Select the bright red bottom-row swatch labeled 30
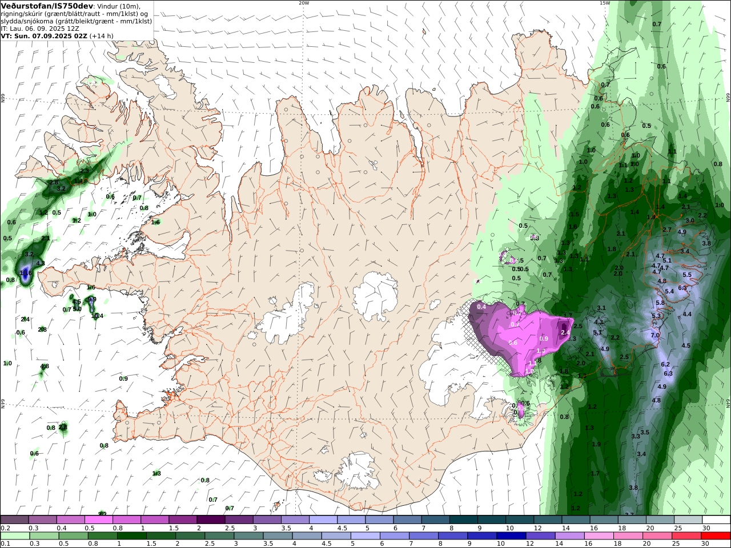731x548 pixels. 716,536
